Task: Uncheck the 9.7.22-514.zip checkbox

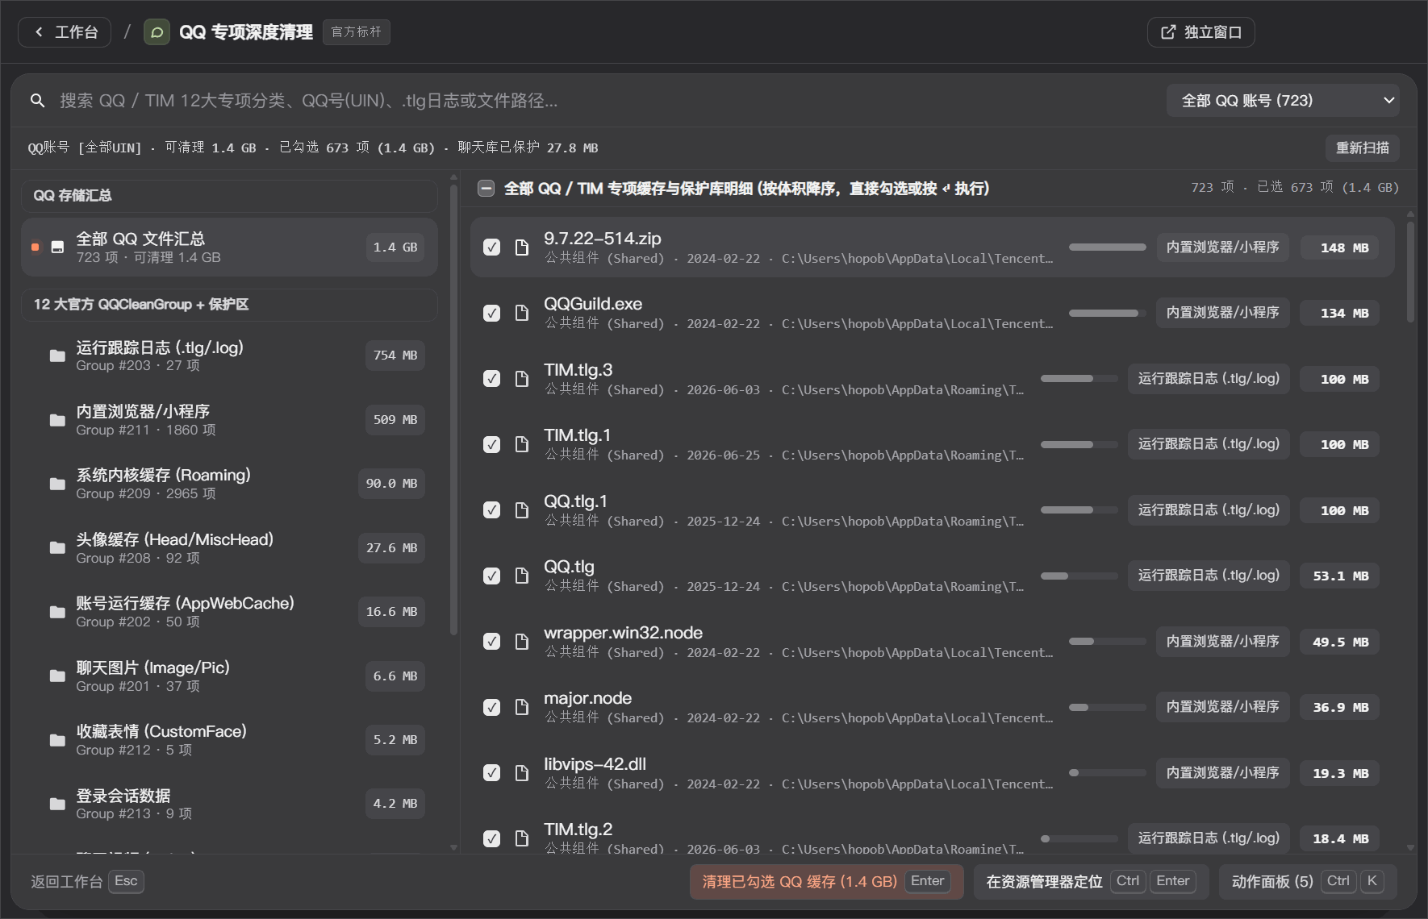Action: tap(491, 247)
